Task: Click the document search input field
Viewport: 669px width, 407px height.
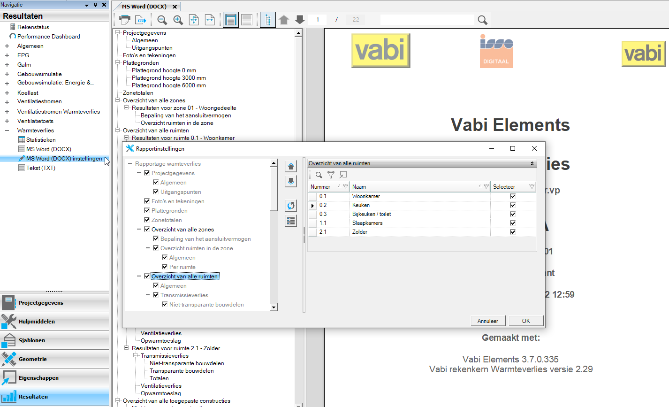Action: tap(427, 20)
